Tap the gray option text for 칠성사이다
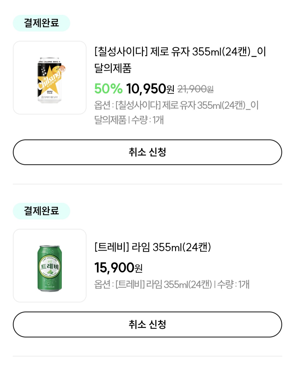Screen dimensions: 295x371 tap(176, 105)
